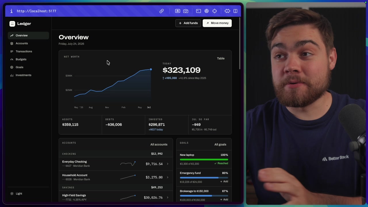Screen dimensions: 368x207
Task: Click the Ledger logo icon
Action: click(12, 24)
